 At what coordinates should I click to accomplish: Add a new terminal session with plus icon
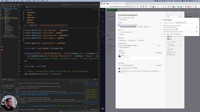point(14,80)
